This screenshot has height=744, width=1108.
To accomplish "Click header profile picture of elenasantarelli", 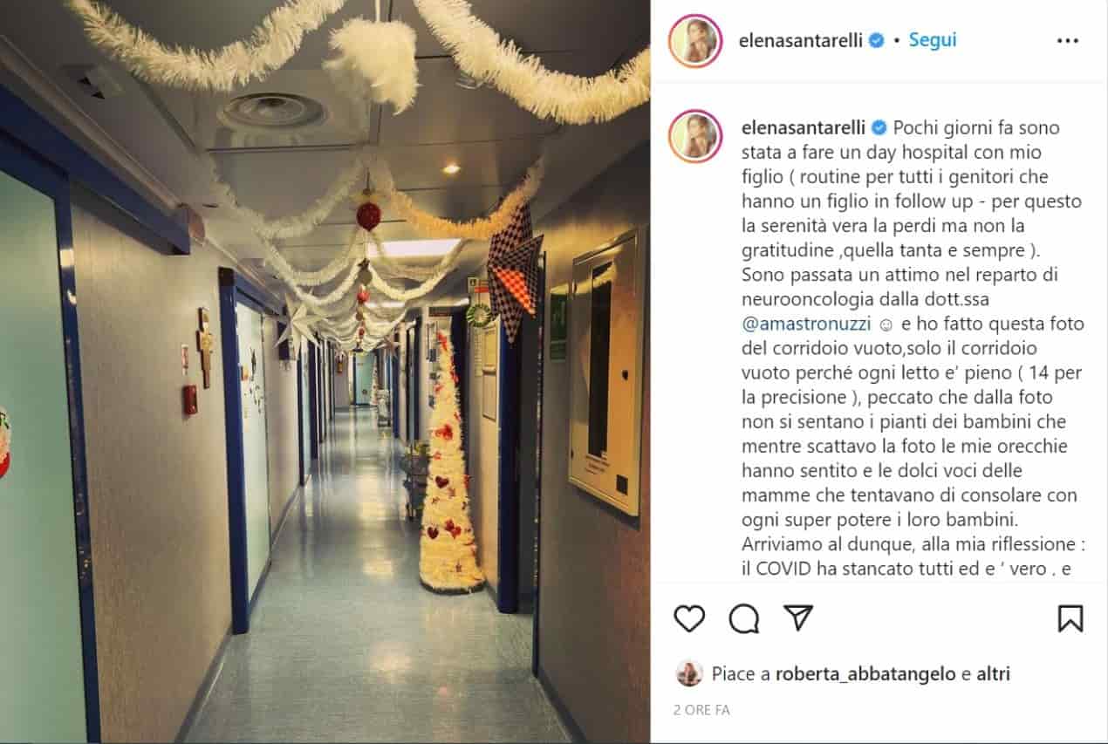I will click(695, 40).
